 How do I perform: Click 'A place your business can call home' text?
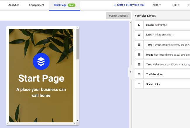[x=41, y=93]
